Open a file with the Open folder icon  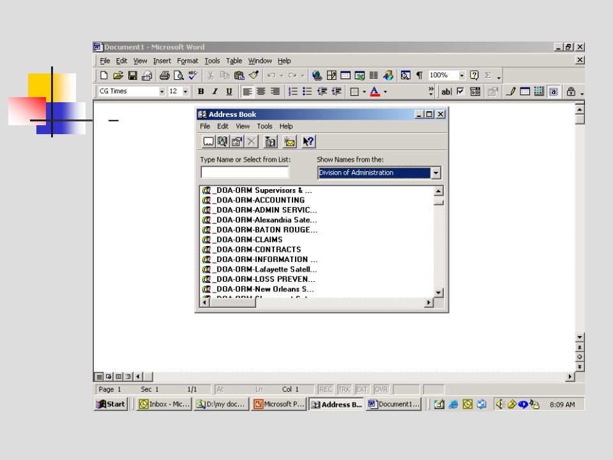tap(118, 75)
